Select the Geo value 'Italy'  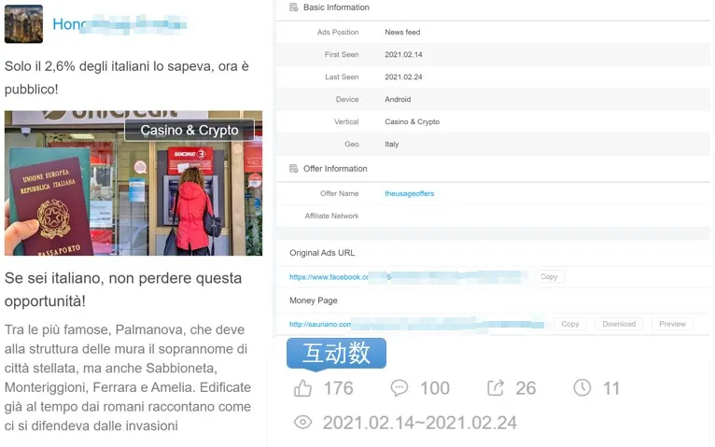coord(392,144)
